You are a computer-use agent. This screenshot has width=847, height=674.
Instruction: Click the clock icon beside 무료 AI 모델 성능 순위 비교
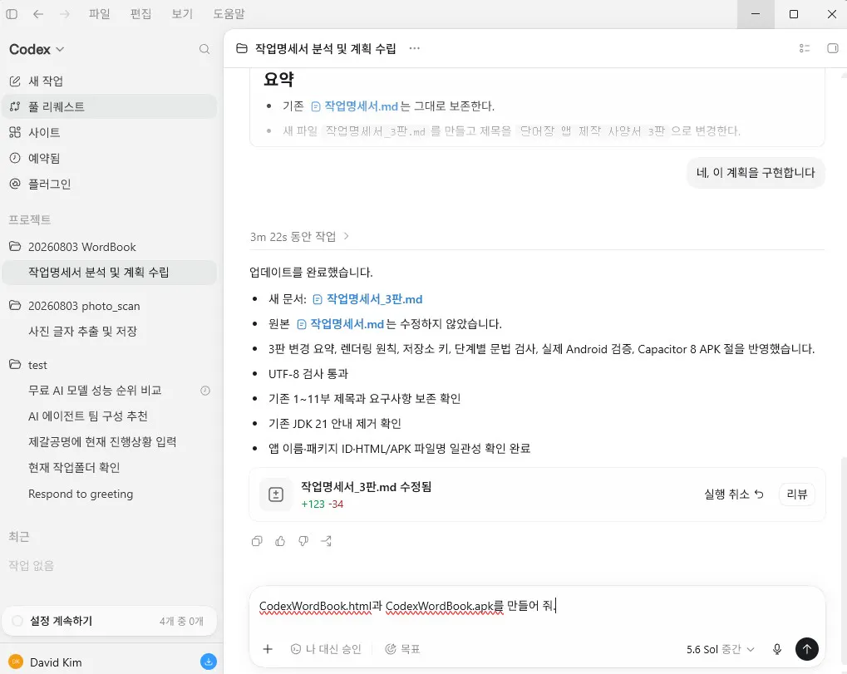pos(205,391)
